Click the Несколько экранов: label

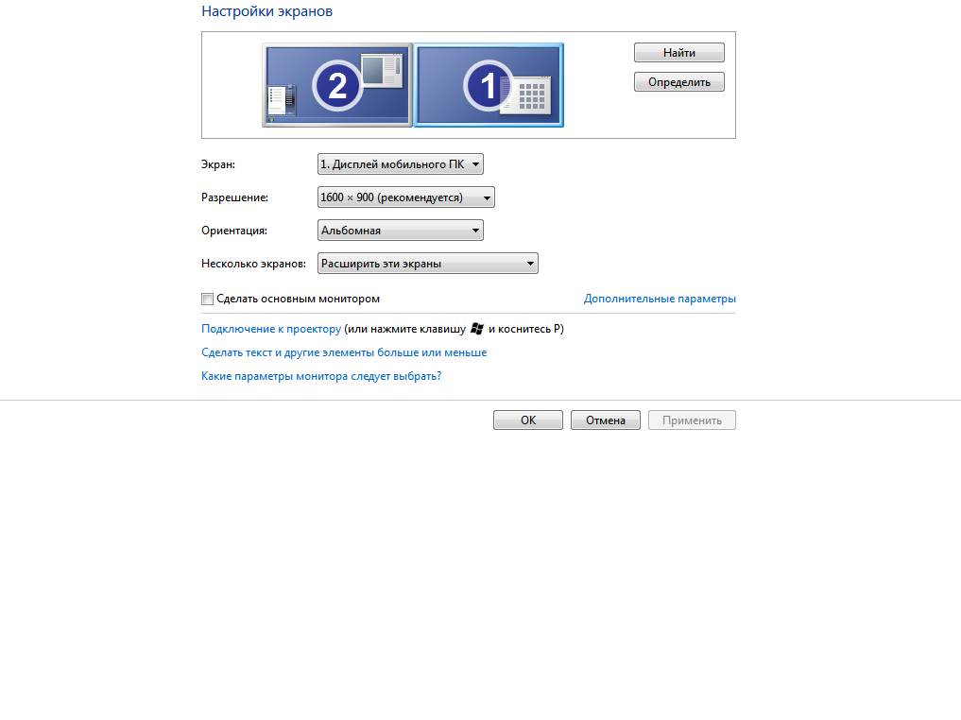pyautogui.click(x=254, y=264)
